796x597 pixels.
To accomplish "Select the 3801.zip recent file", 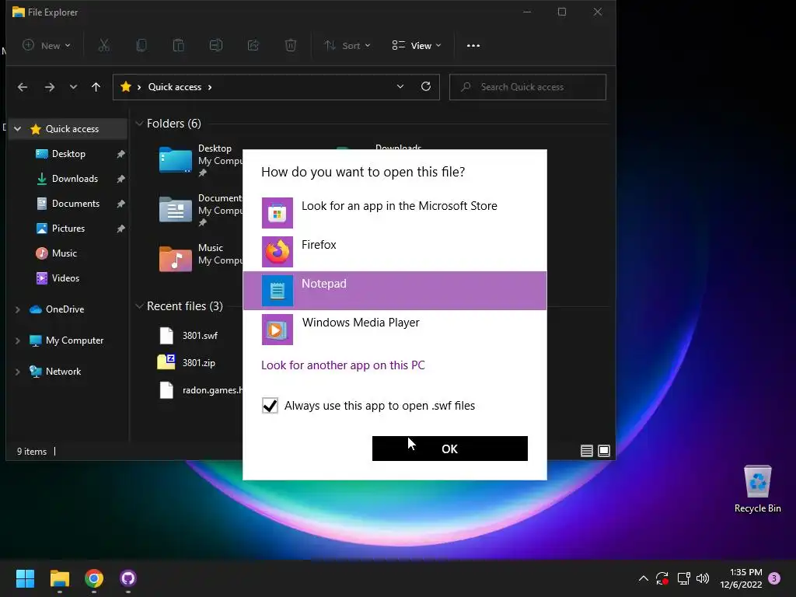I will [x=199, y=363].
